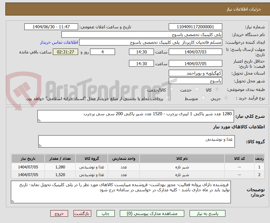Image resolution: width=270 pixels, height=223 pixels.
Task: Choose the کالا/خدمت classification option
Action: tap(172, 89)
